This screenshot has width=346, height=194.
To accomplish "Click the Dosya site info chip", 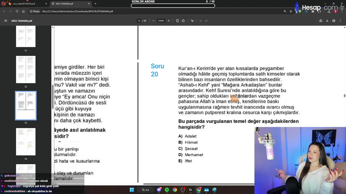I will 35,11.
